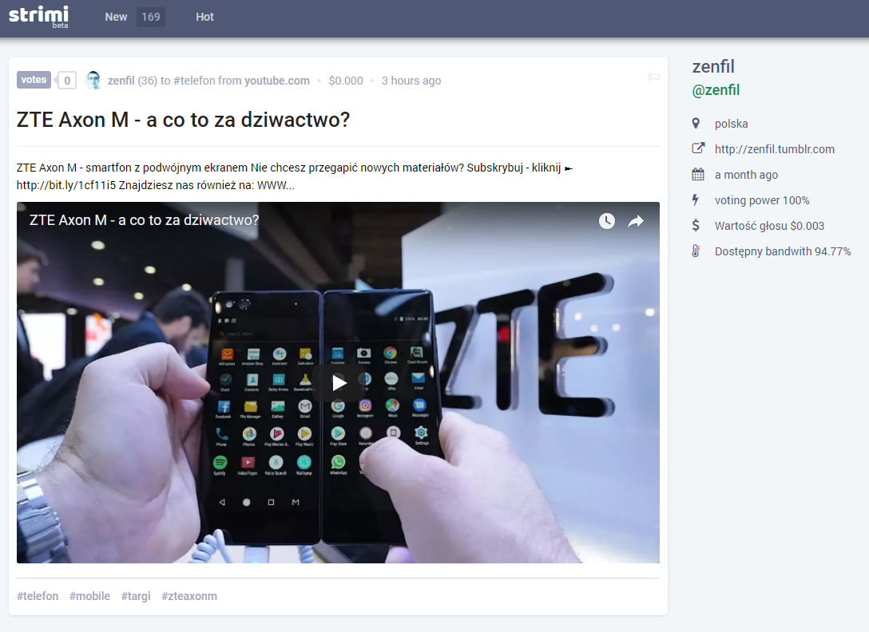The width and height of the screenshot is (869, 632).
Task: Click the location pin icon beside polska
Action: click(696, 123)
